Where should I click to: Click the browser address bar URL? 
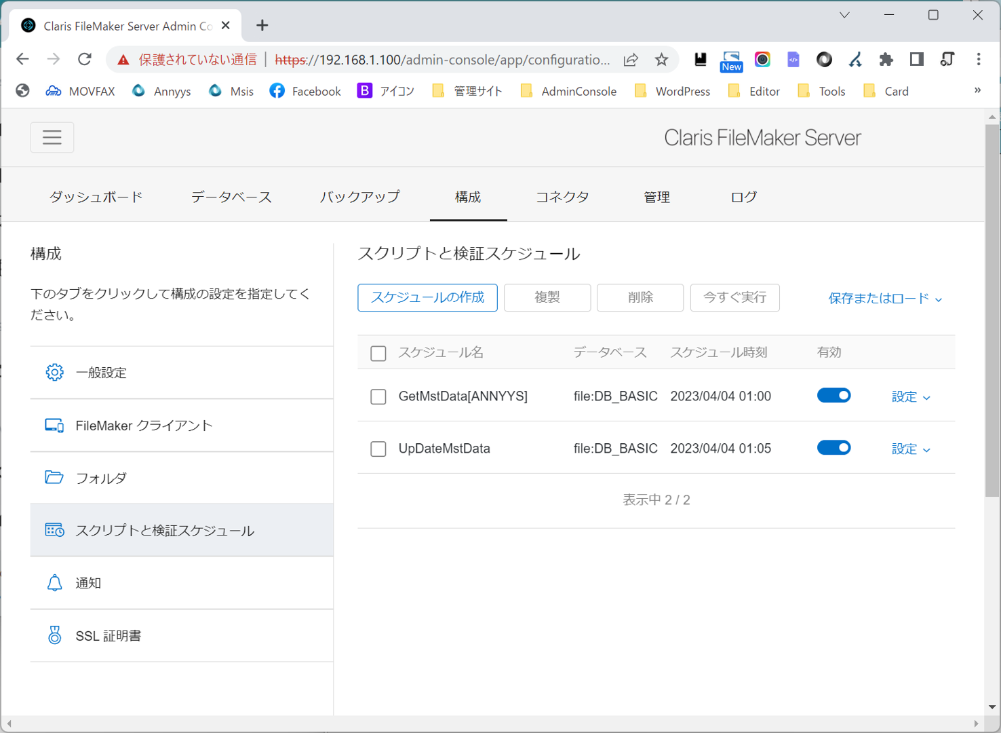click(442, 60)
